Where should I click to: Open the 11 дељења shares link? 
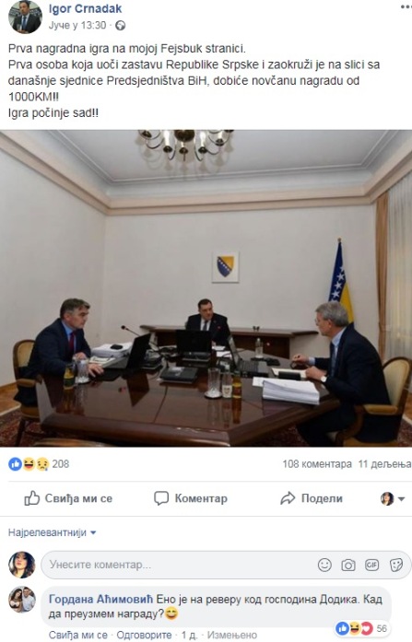point(384,464)
